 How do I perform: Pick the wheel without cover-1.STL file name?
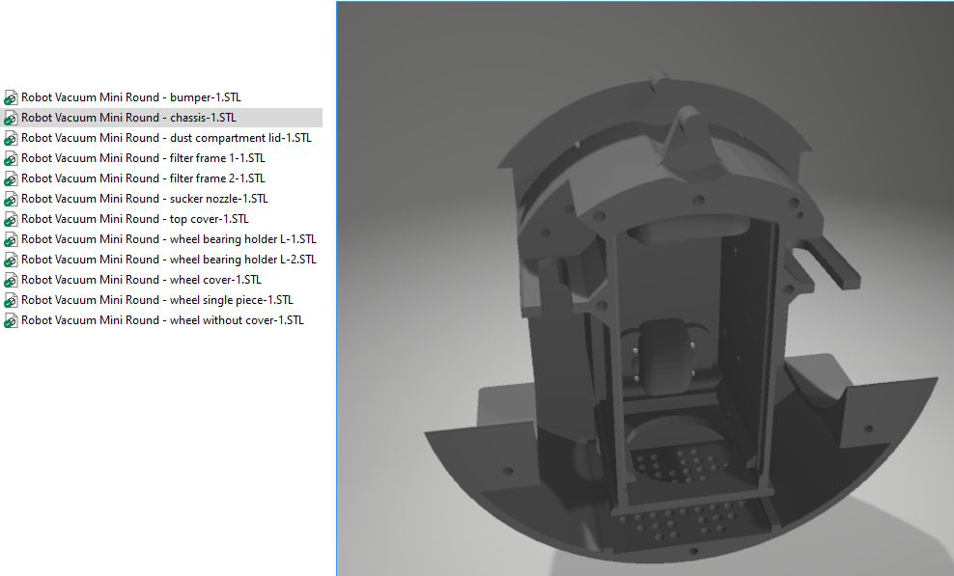point(162,320)
